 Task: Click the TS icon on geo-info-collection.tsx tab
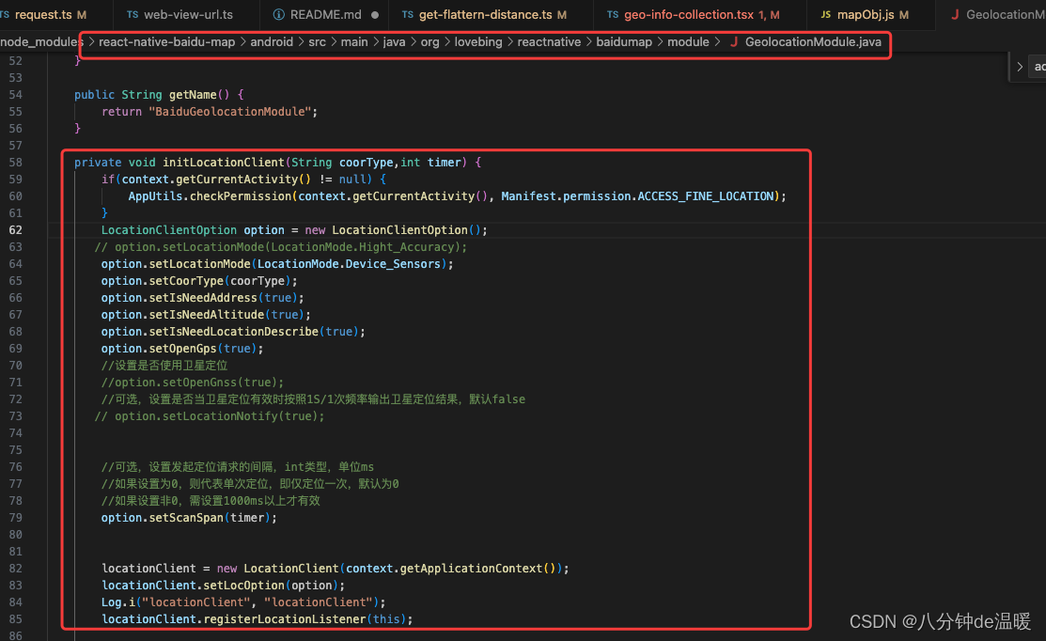pos(613,15)
